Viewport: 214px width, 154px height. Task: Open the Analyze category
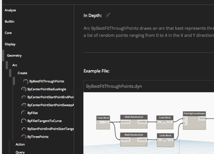tap(10, 10)
